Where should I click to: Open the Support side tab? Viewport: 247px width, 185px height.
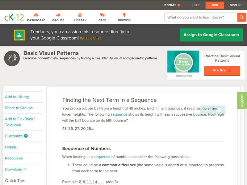242,101
